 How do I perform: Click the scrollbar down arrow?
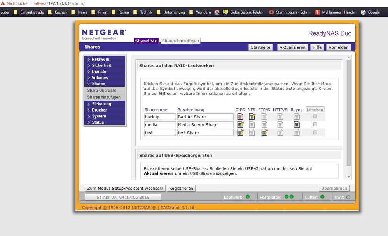349,177
